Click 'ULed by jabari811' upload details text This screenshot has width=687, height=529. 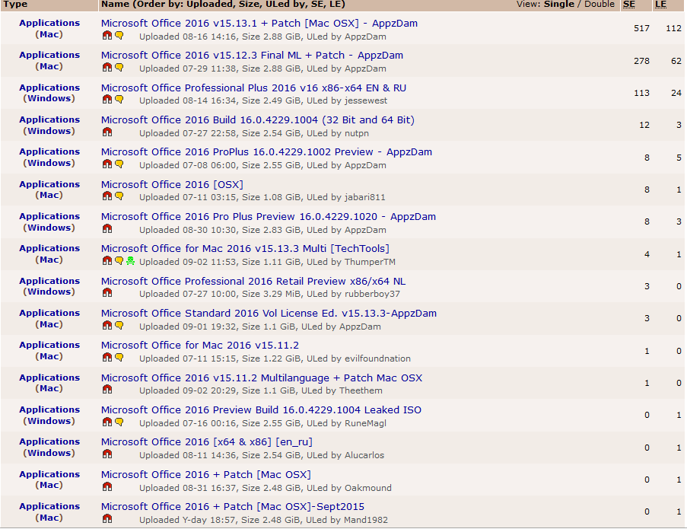346,197
